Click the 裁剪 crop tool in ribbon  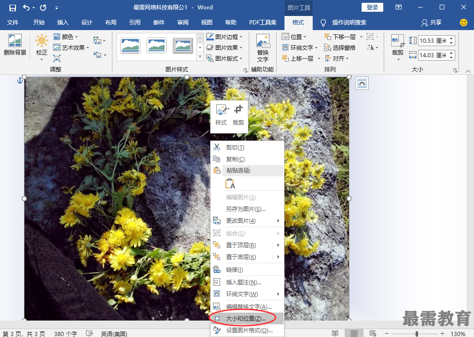[398, 47]
